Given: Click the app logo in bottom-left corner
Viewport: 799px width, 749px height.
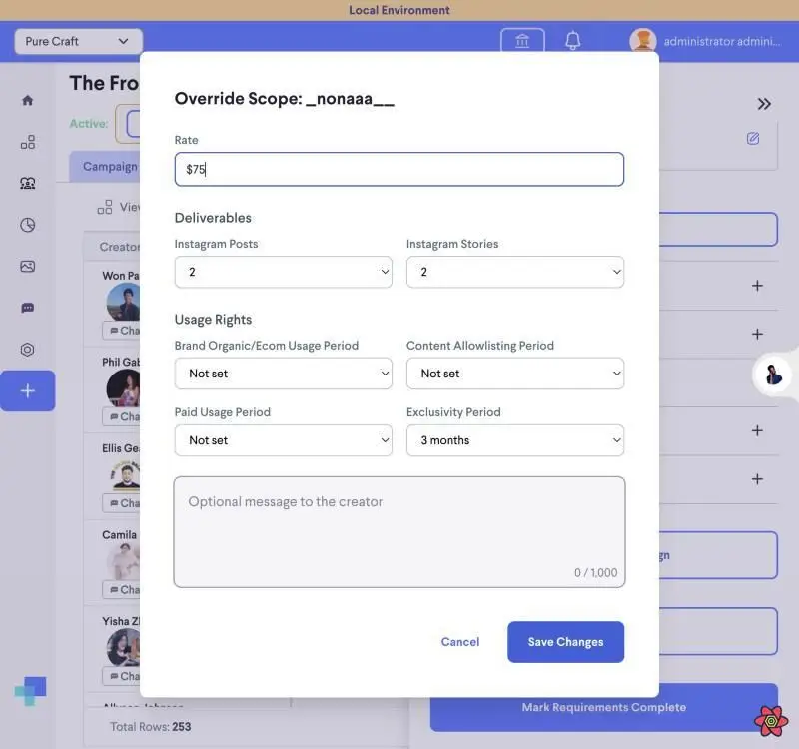Looking at the screenshot, I should 31,691.
